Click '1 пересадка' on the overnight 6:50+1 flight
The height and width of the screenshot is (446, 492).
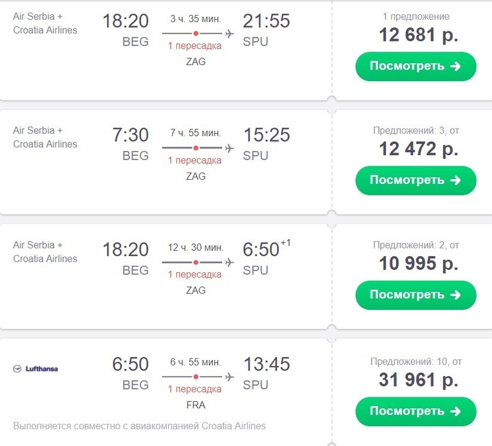pyautogui.click(x=195, y=275)
